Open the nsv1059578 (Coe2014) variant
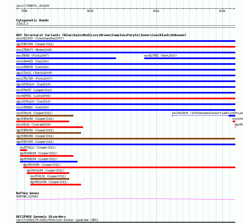The image size is (243, 224). [x=33, y=67]
